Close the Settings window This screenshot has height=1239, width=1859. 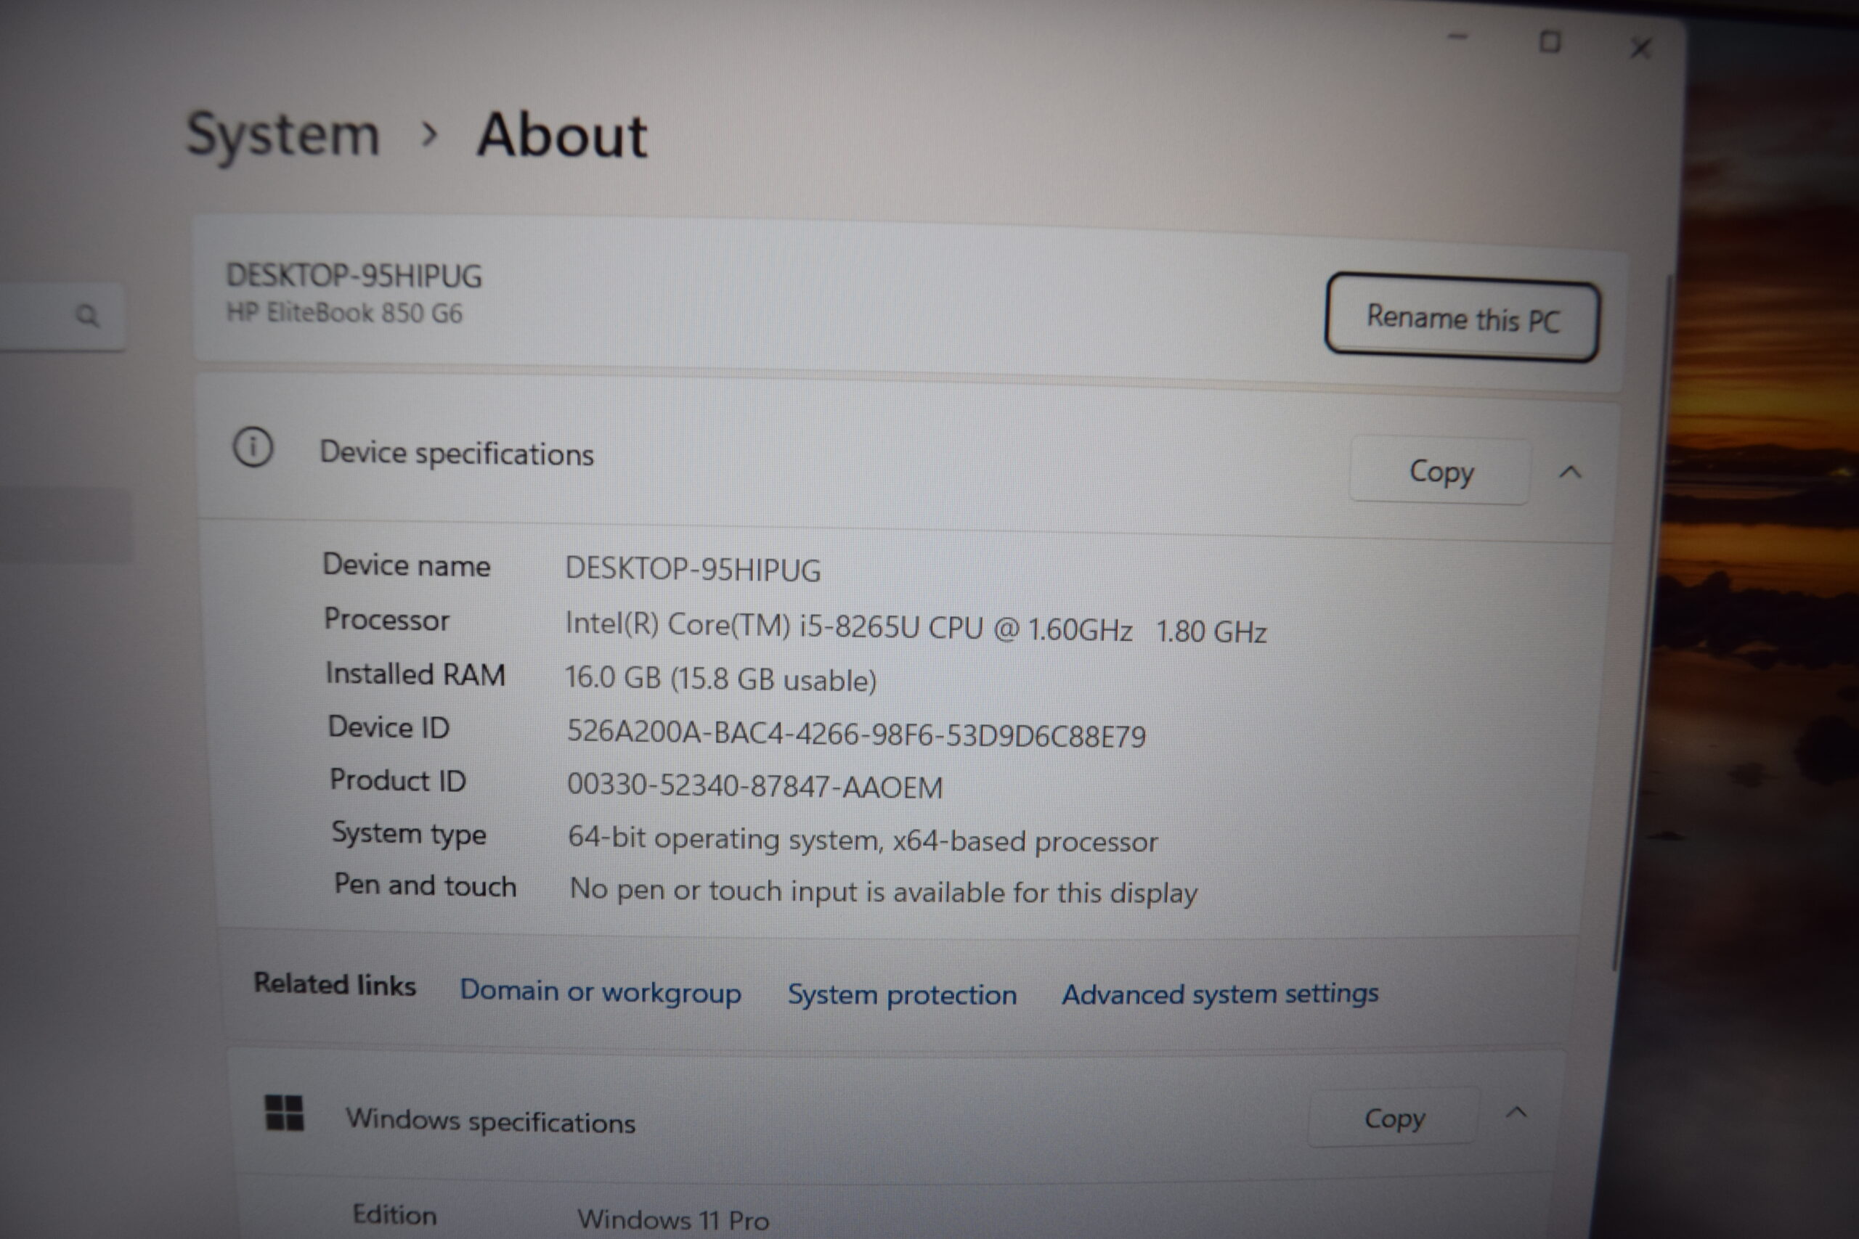coord(1641,48)
